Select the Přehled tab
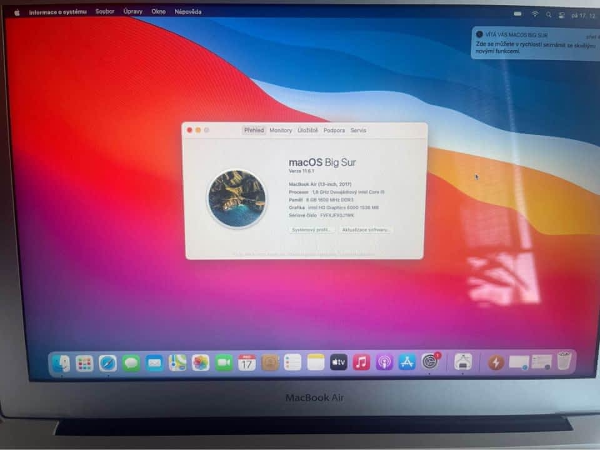Screen dimensions: 600x450 click(254, 130)
